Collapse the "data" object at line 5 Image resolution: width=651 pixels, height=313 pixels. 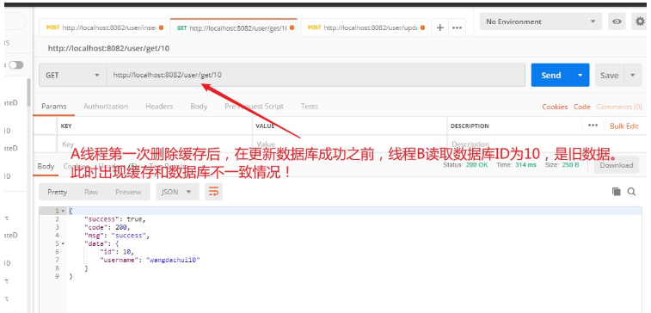pos(62,243)
